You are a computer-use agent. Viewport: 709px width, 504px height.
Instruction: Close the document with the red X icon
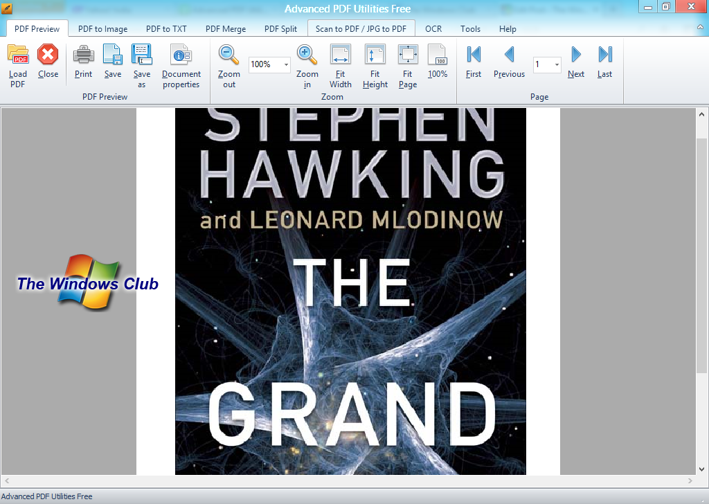[48, 55]
